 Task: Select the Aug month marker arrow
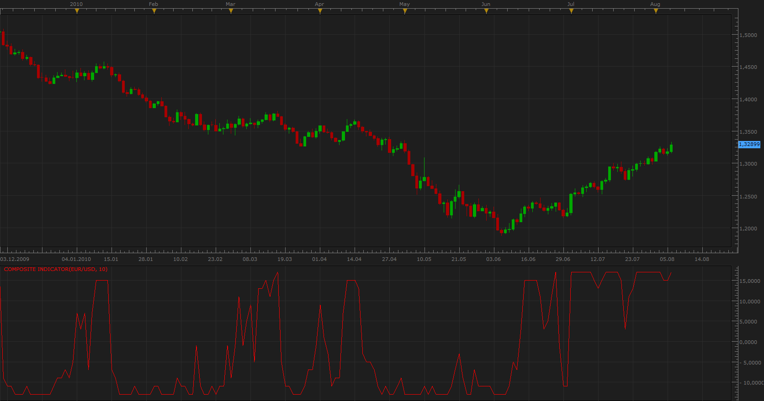656,11
